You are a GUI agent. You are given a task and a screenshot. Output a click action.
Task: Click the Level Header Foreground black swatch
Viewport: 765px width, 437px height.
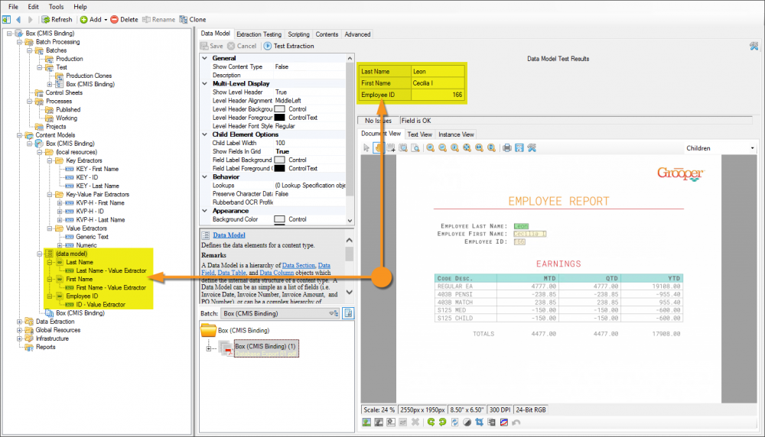pyautogui.click(x=279, y=118)
